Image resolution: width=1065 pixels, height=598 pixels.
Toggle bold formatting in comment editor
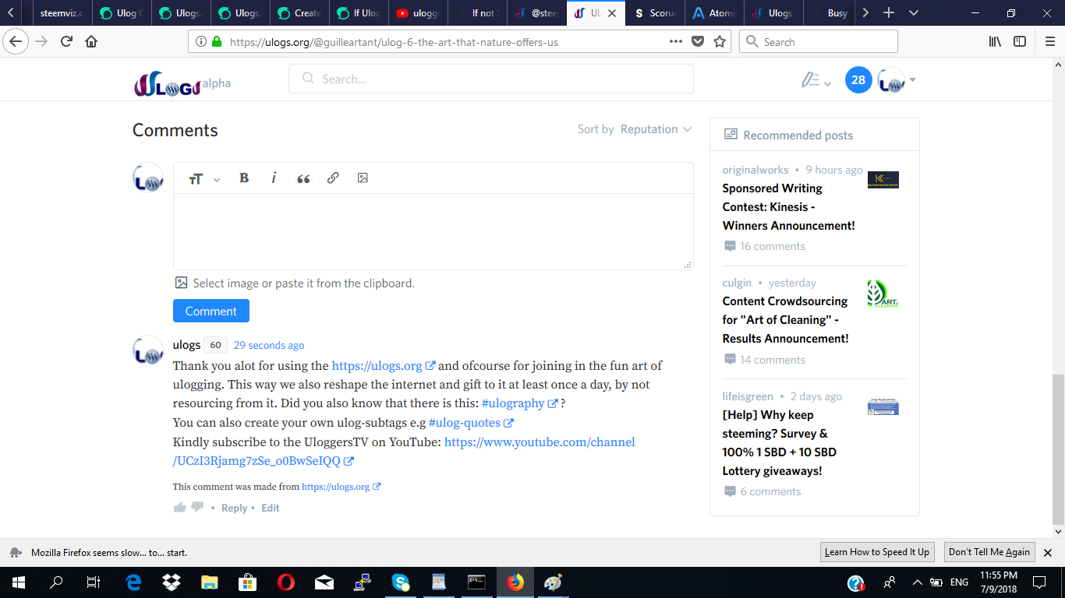244,178
